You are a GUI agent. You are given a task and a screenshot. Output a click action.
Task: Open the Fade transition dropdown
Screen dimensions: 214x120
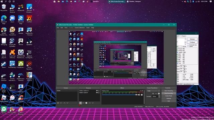point(153,91)
